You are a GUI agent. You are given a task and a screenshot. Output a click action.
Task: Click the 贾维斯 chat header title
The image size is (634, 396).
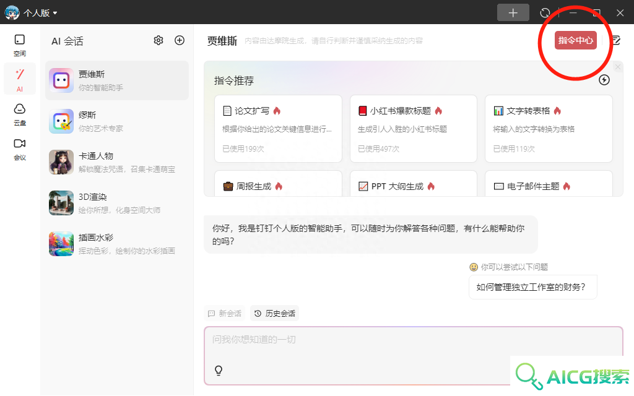click(222, 41)
